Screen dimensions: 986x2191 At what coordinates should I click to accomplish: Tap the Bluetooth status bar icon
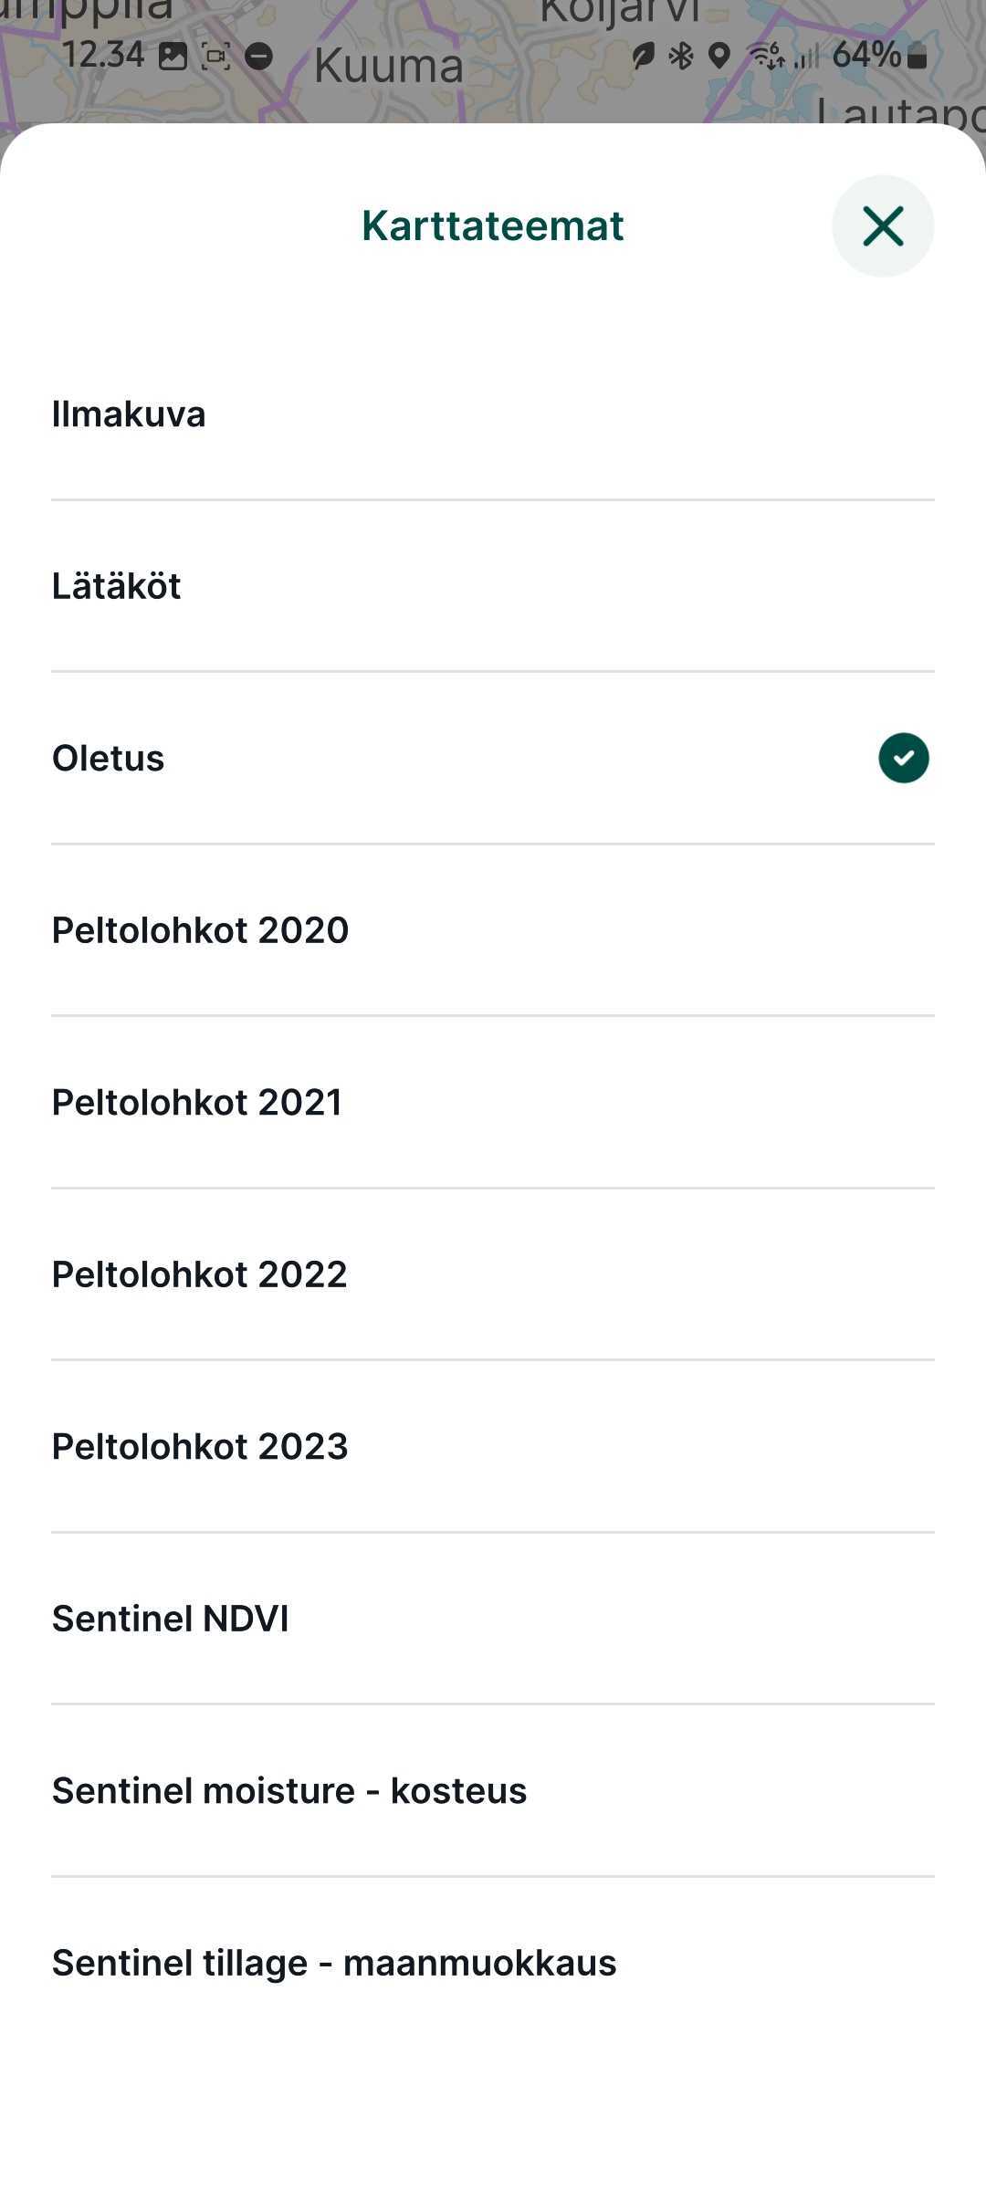[681, 57]
